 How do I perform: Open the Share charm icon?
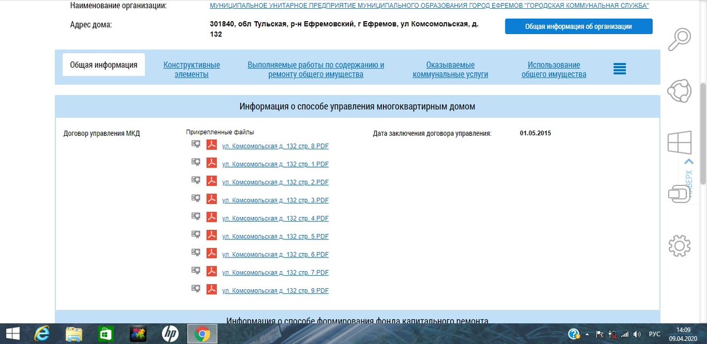[679, 91]
